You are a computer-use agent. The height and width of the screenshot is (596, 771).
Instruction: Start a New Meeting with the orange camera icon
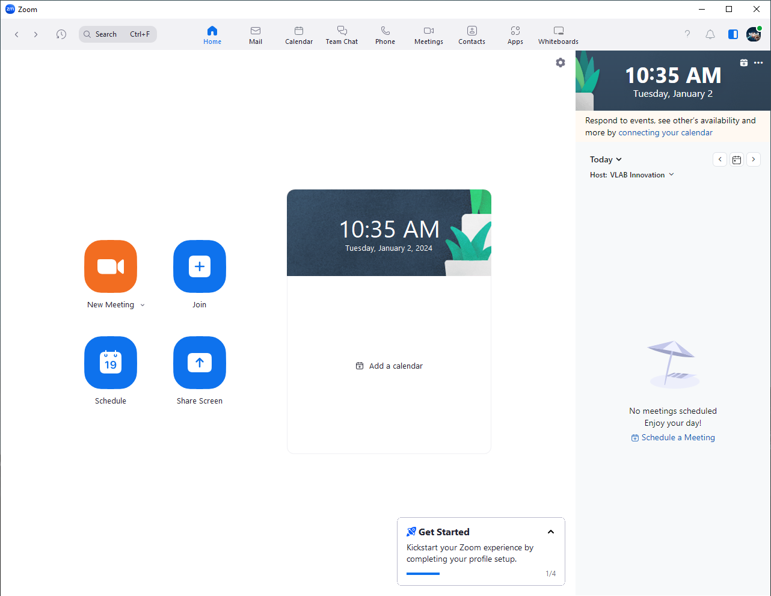point(111,266)
